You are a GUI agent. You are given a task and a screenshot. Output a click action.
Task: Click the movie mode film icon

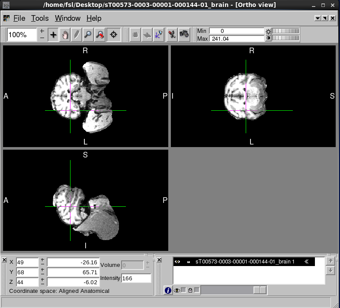(135, 35)
